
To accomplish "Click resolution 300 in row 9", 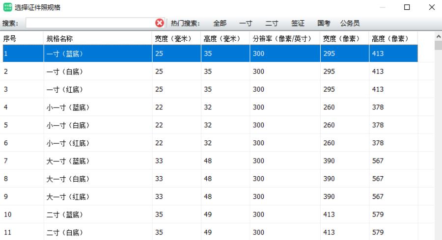I will coord(258,197).
